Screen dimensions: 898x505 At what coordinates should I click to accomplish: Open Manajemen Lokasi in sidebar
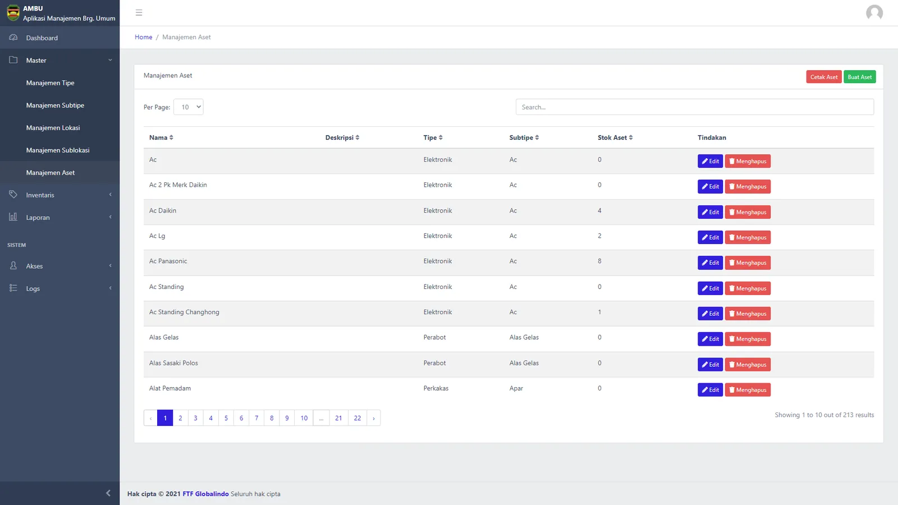pyautogui.click(x=59, y=127)
